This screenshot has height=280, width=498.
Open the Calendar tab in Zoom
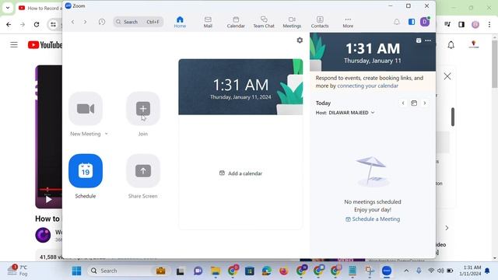[x=236, y=22]
